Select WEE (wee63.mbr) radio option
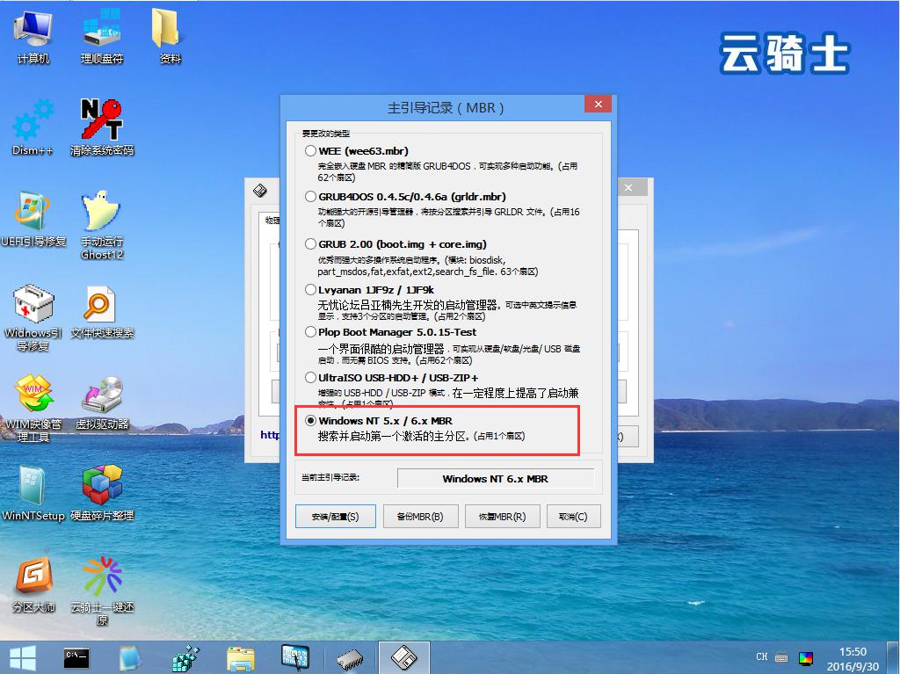Viewport: 900px width, 674px height. 311,151
